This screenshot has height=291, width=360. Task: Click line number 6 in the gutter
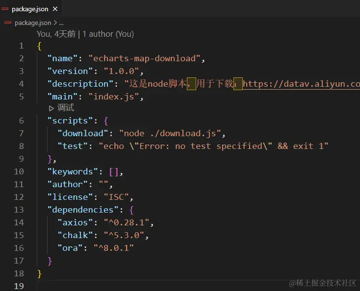pos(22,121)
